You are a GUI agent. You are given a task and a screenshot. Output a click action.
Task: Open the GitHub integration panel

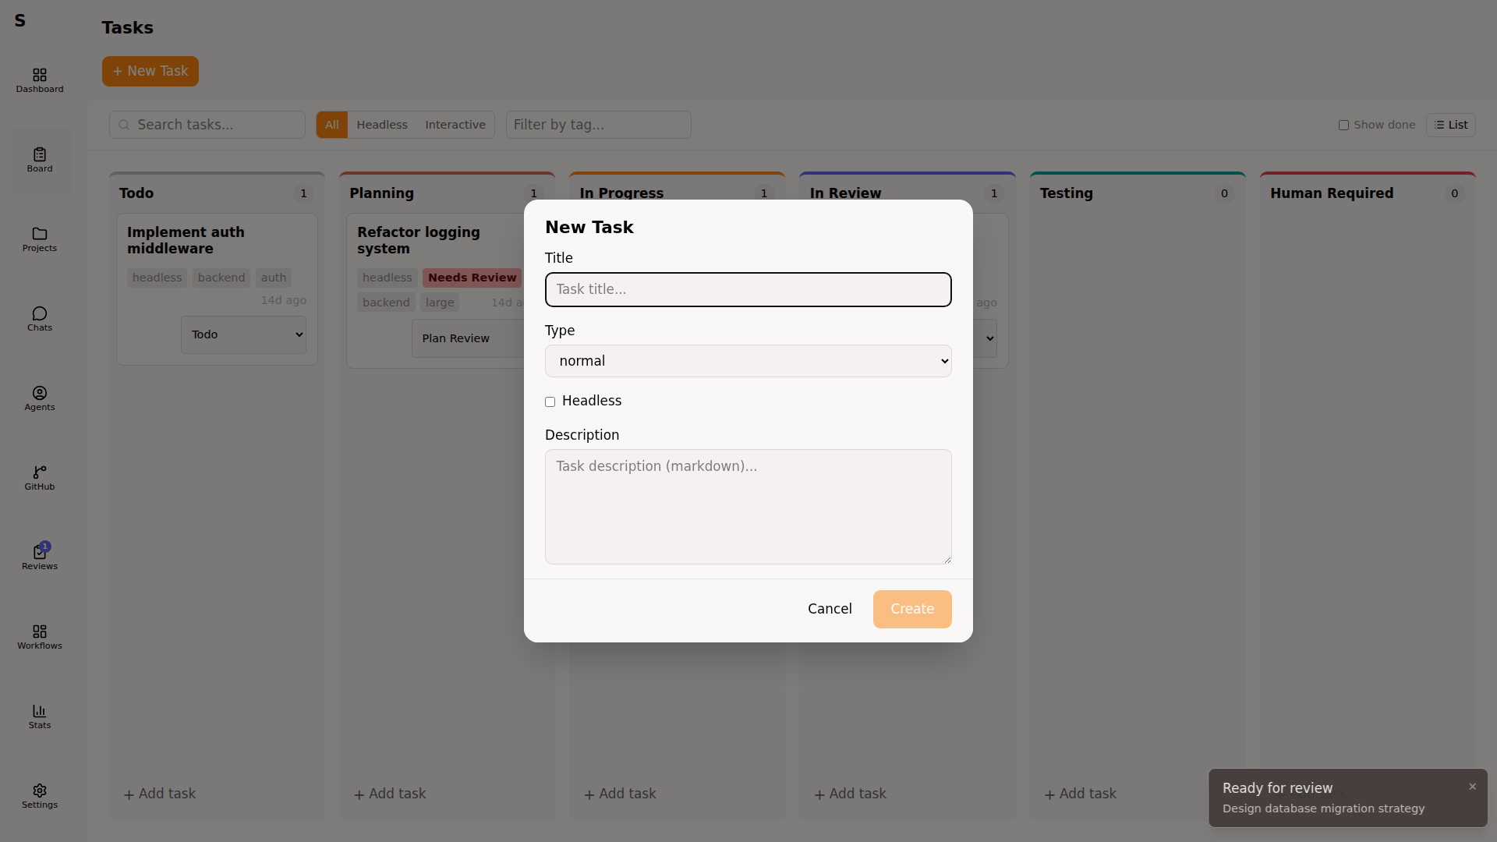pos(39,478)
